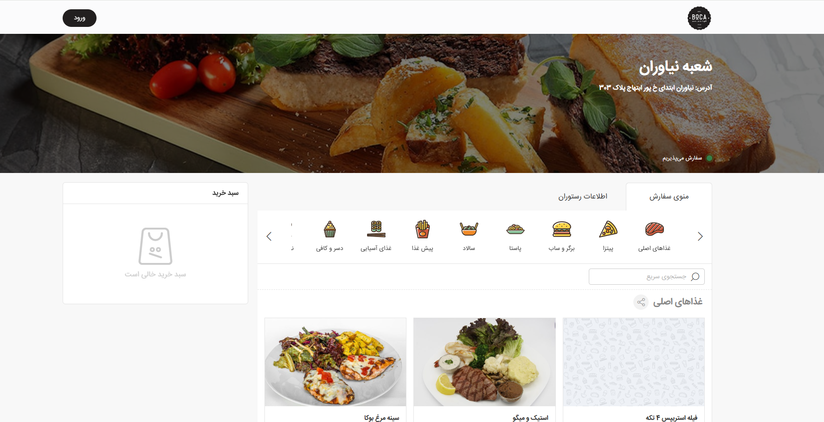Click the BOCA restaurant logo

pos(699,18)
